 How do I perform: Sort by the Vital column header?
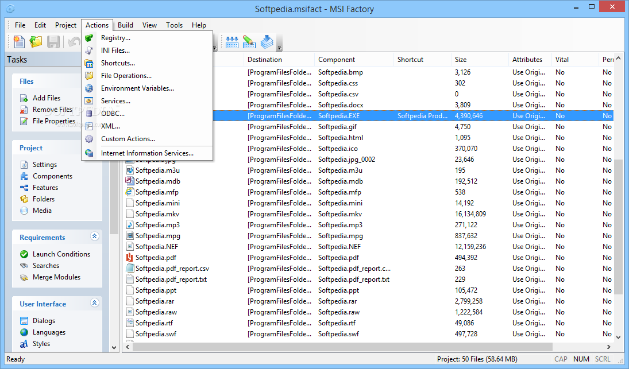(x=575, y=60)
